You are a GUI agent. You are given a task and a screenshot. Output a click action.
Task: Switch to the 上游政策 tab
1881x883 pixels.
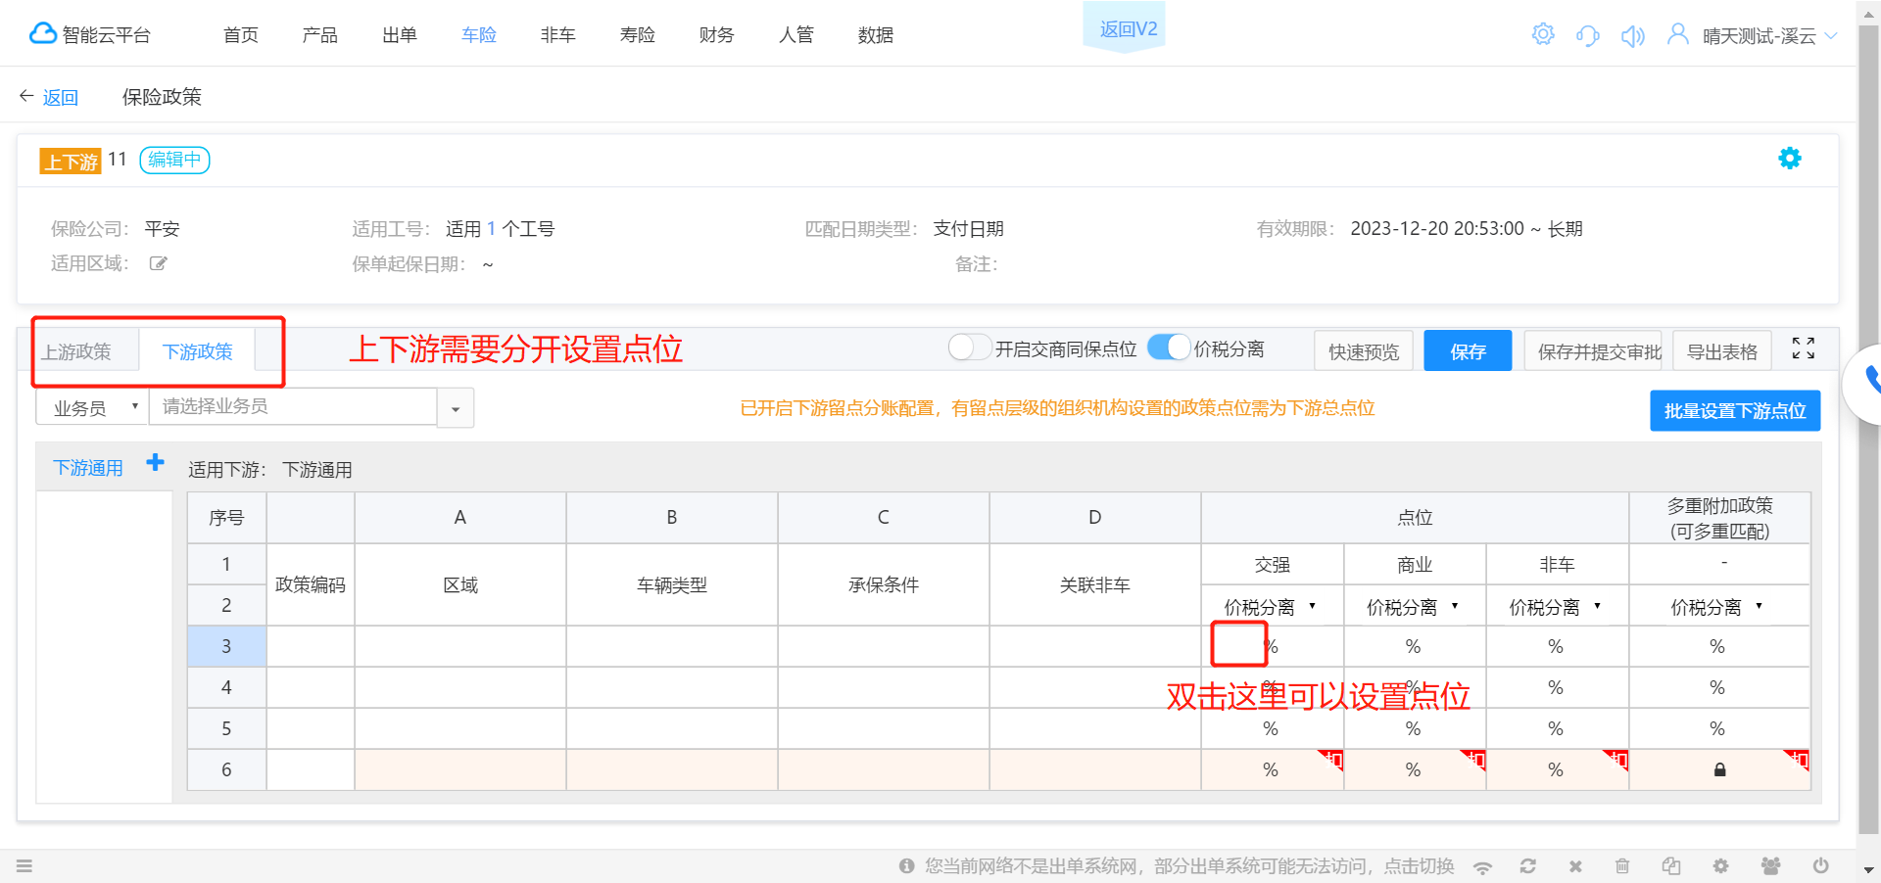click(x=76, y=351)
